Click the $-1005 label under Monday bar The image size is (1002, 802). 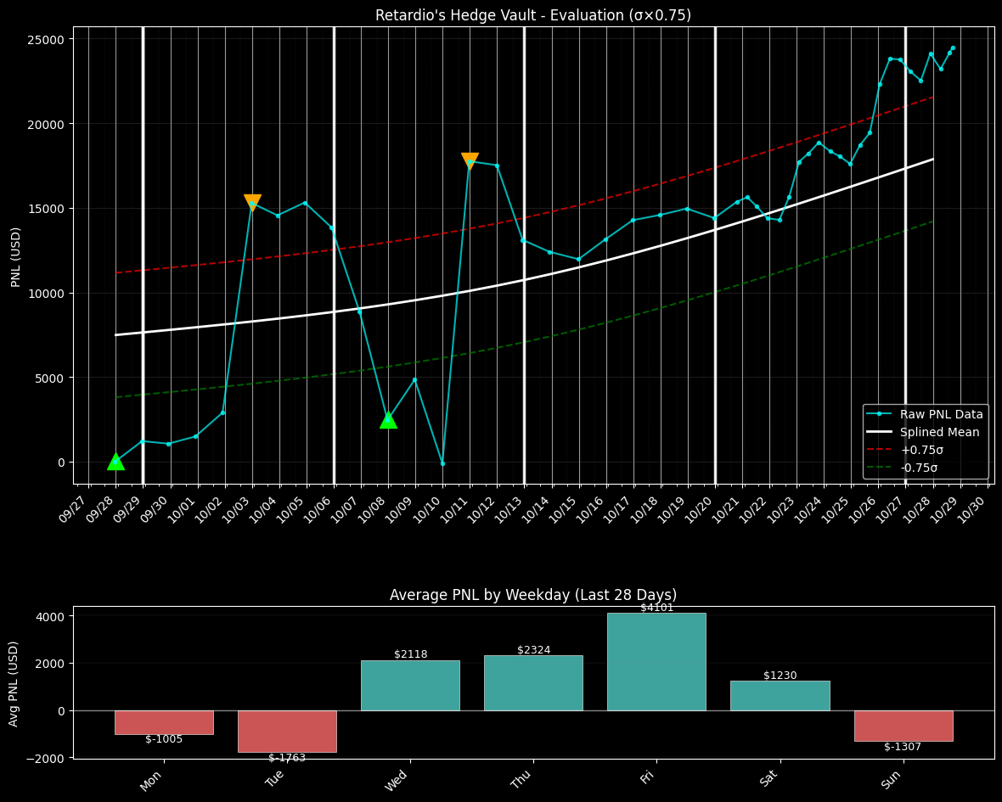tap(164, 739)
